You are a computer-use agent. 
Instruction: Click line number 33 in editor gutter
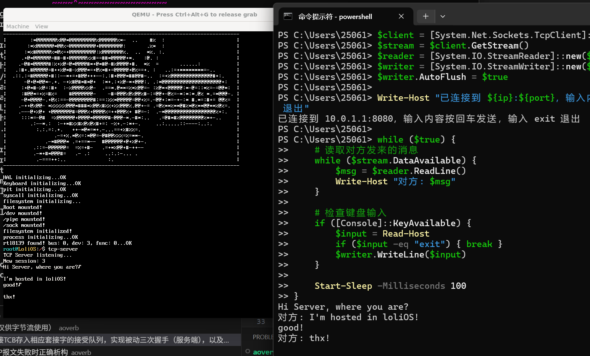pos(261,322)
